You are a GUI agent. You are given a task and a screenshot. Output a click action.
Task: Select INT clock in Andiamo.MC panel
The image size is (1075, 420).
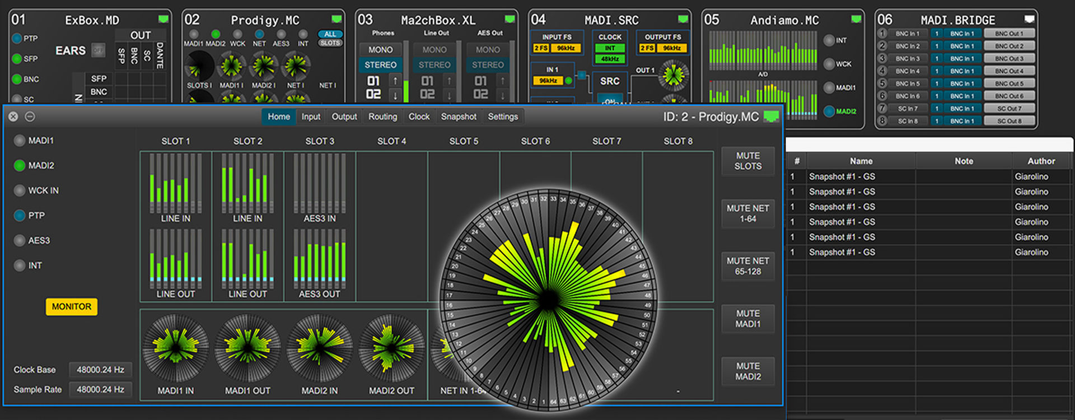click(829, 40)
